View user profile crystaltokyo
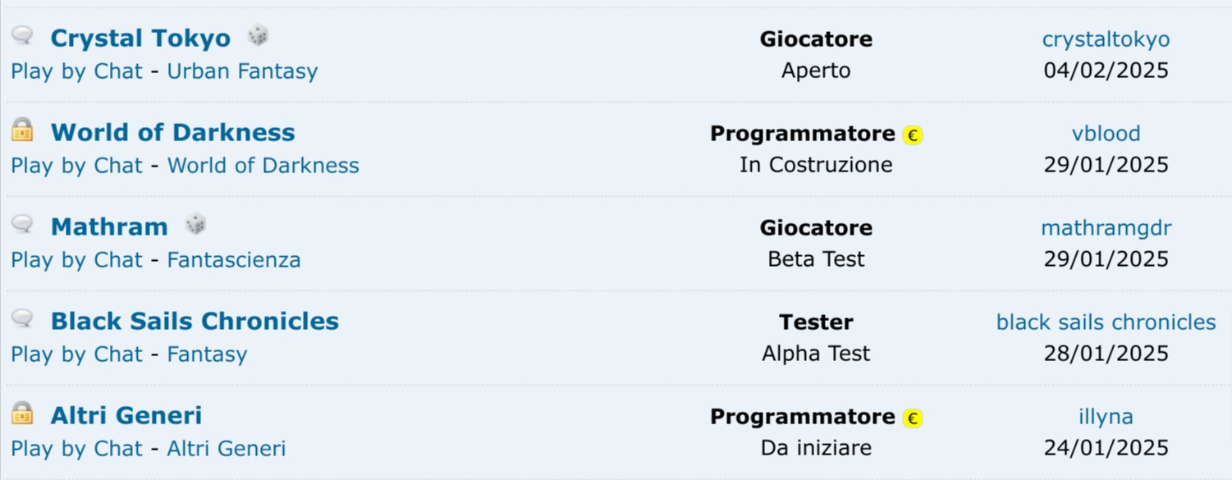The width and height of the screenshot is (1232, 480). [1106, 39]
